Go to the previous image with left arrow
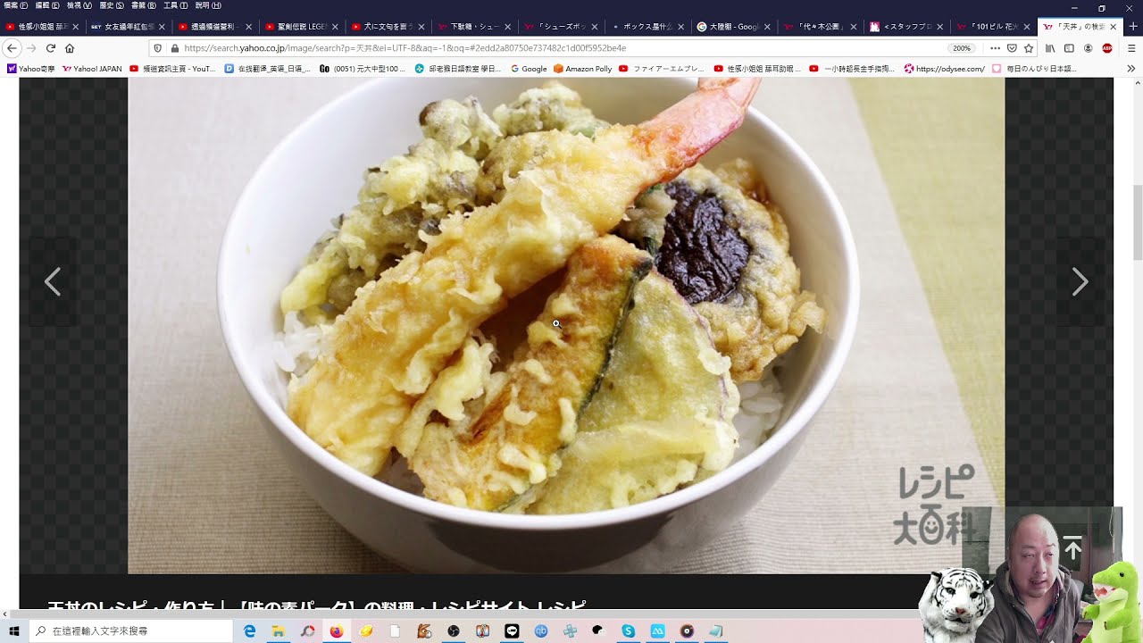The image size is (1143, 643). tap(53, 282)
